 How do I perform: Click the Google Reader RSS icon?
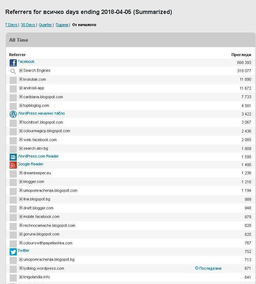[13, 165]
